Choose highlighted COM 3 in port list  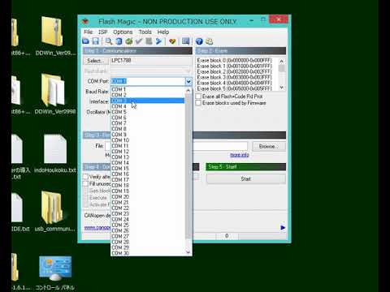(x=148, y=101)
